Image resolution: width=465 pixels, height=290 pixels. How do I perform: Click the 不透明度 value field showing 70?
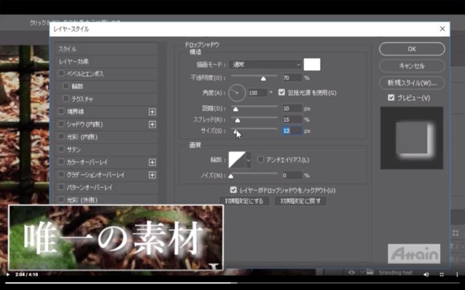pos(292,78)
